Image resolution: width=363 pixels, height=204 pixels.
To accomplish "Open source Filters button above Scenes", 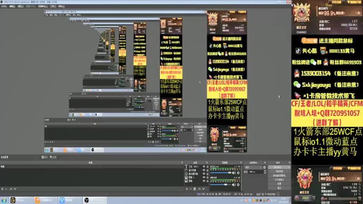I will point(53,157).
